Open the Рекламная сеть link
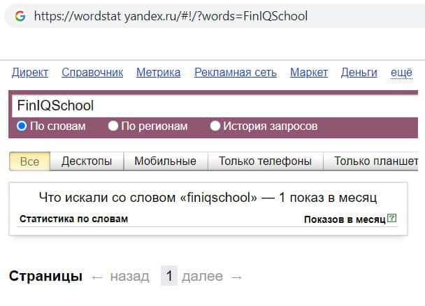 [236, 73]
